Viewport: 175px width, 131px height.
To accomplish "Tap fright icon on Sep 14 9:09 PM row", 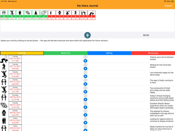I will pyautogui.click(x=4, y=67).
